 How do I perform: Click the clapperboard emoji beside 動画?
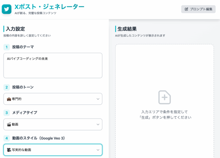pyautogui.click(x=9, y=124)
